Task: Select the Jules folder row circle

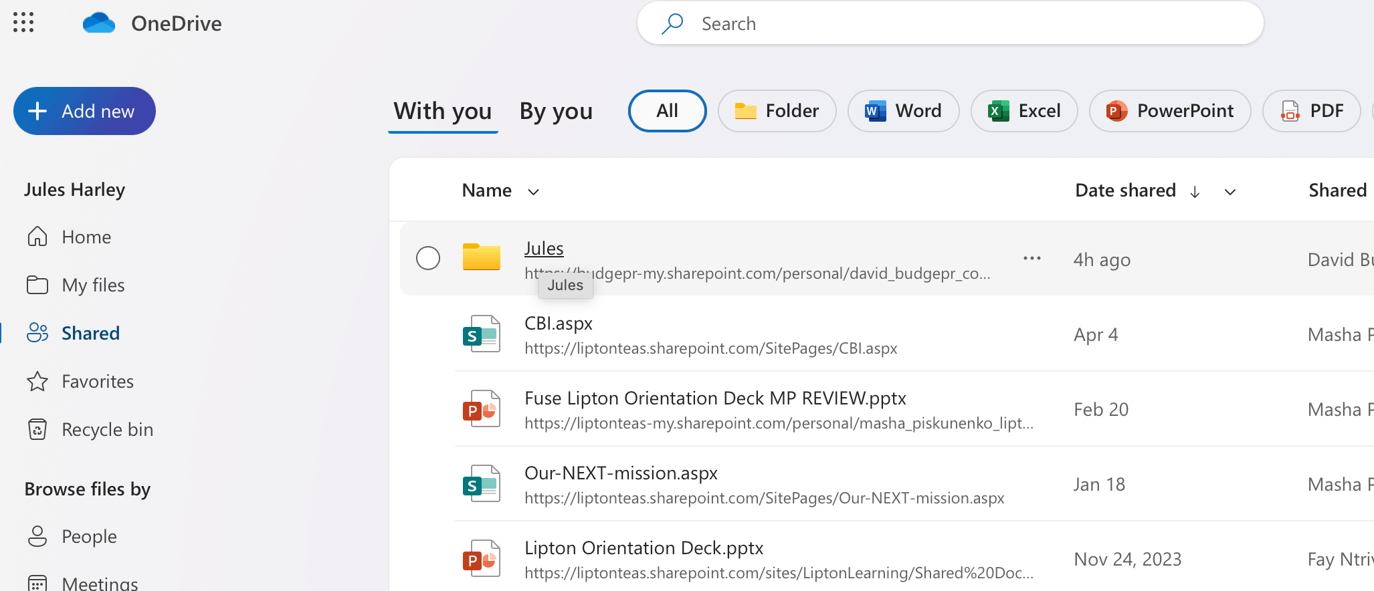Action: click(x=428, y=258)
